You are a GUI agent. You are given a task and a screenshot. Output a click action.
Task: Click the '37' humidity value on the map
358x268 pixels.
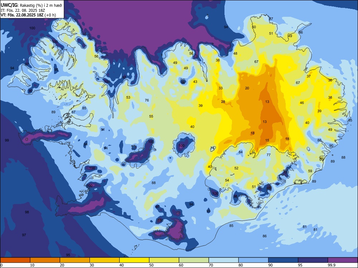pos(309,76)
